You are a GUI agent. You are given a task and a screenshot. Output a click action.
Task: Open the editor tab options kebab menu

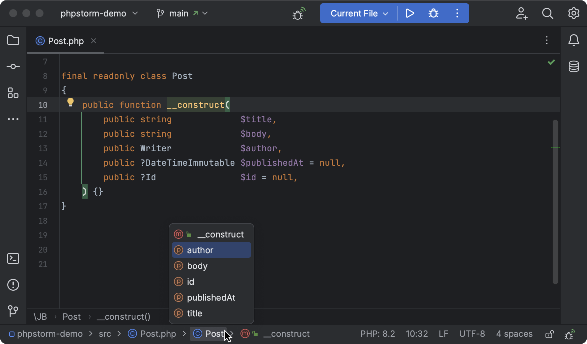click(x=546, y=40)
